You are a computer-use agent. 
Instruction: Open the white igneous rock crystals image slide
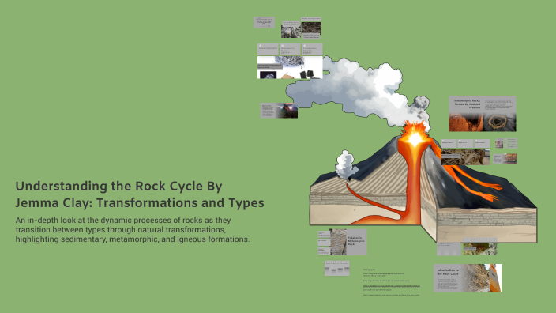(x=290, y=67)
